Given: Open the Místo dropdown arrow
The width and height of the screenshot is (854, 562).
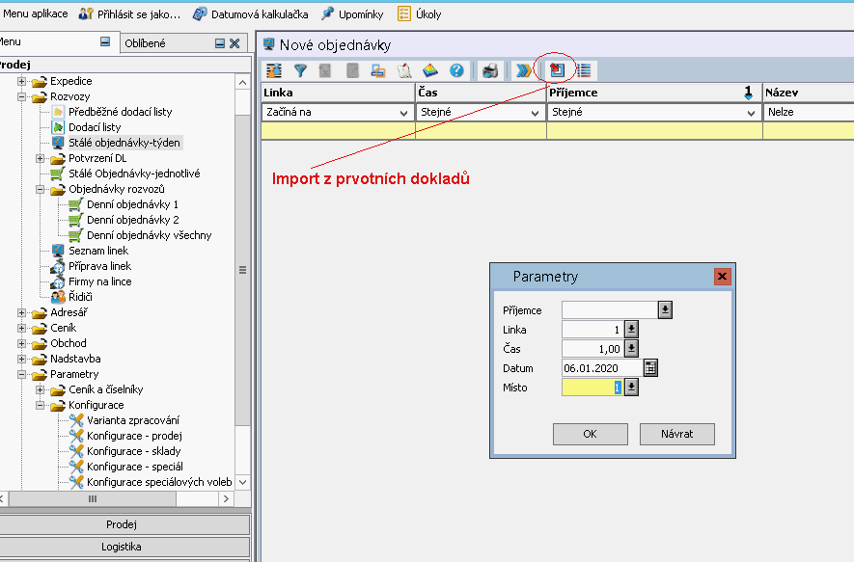Looking at the screenshot, I should [x=631, y=388].
